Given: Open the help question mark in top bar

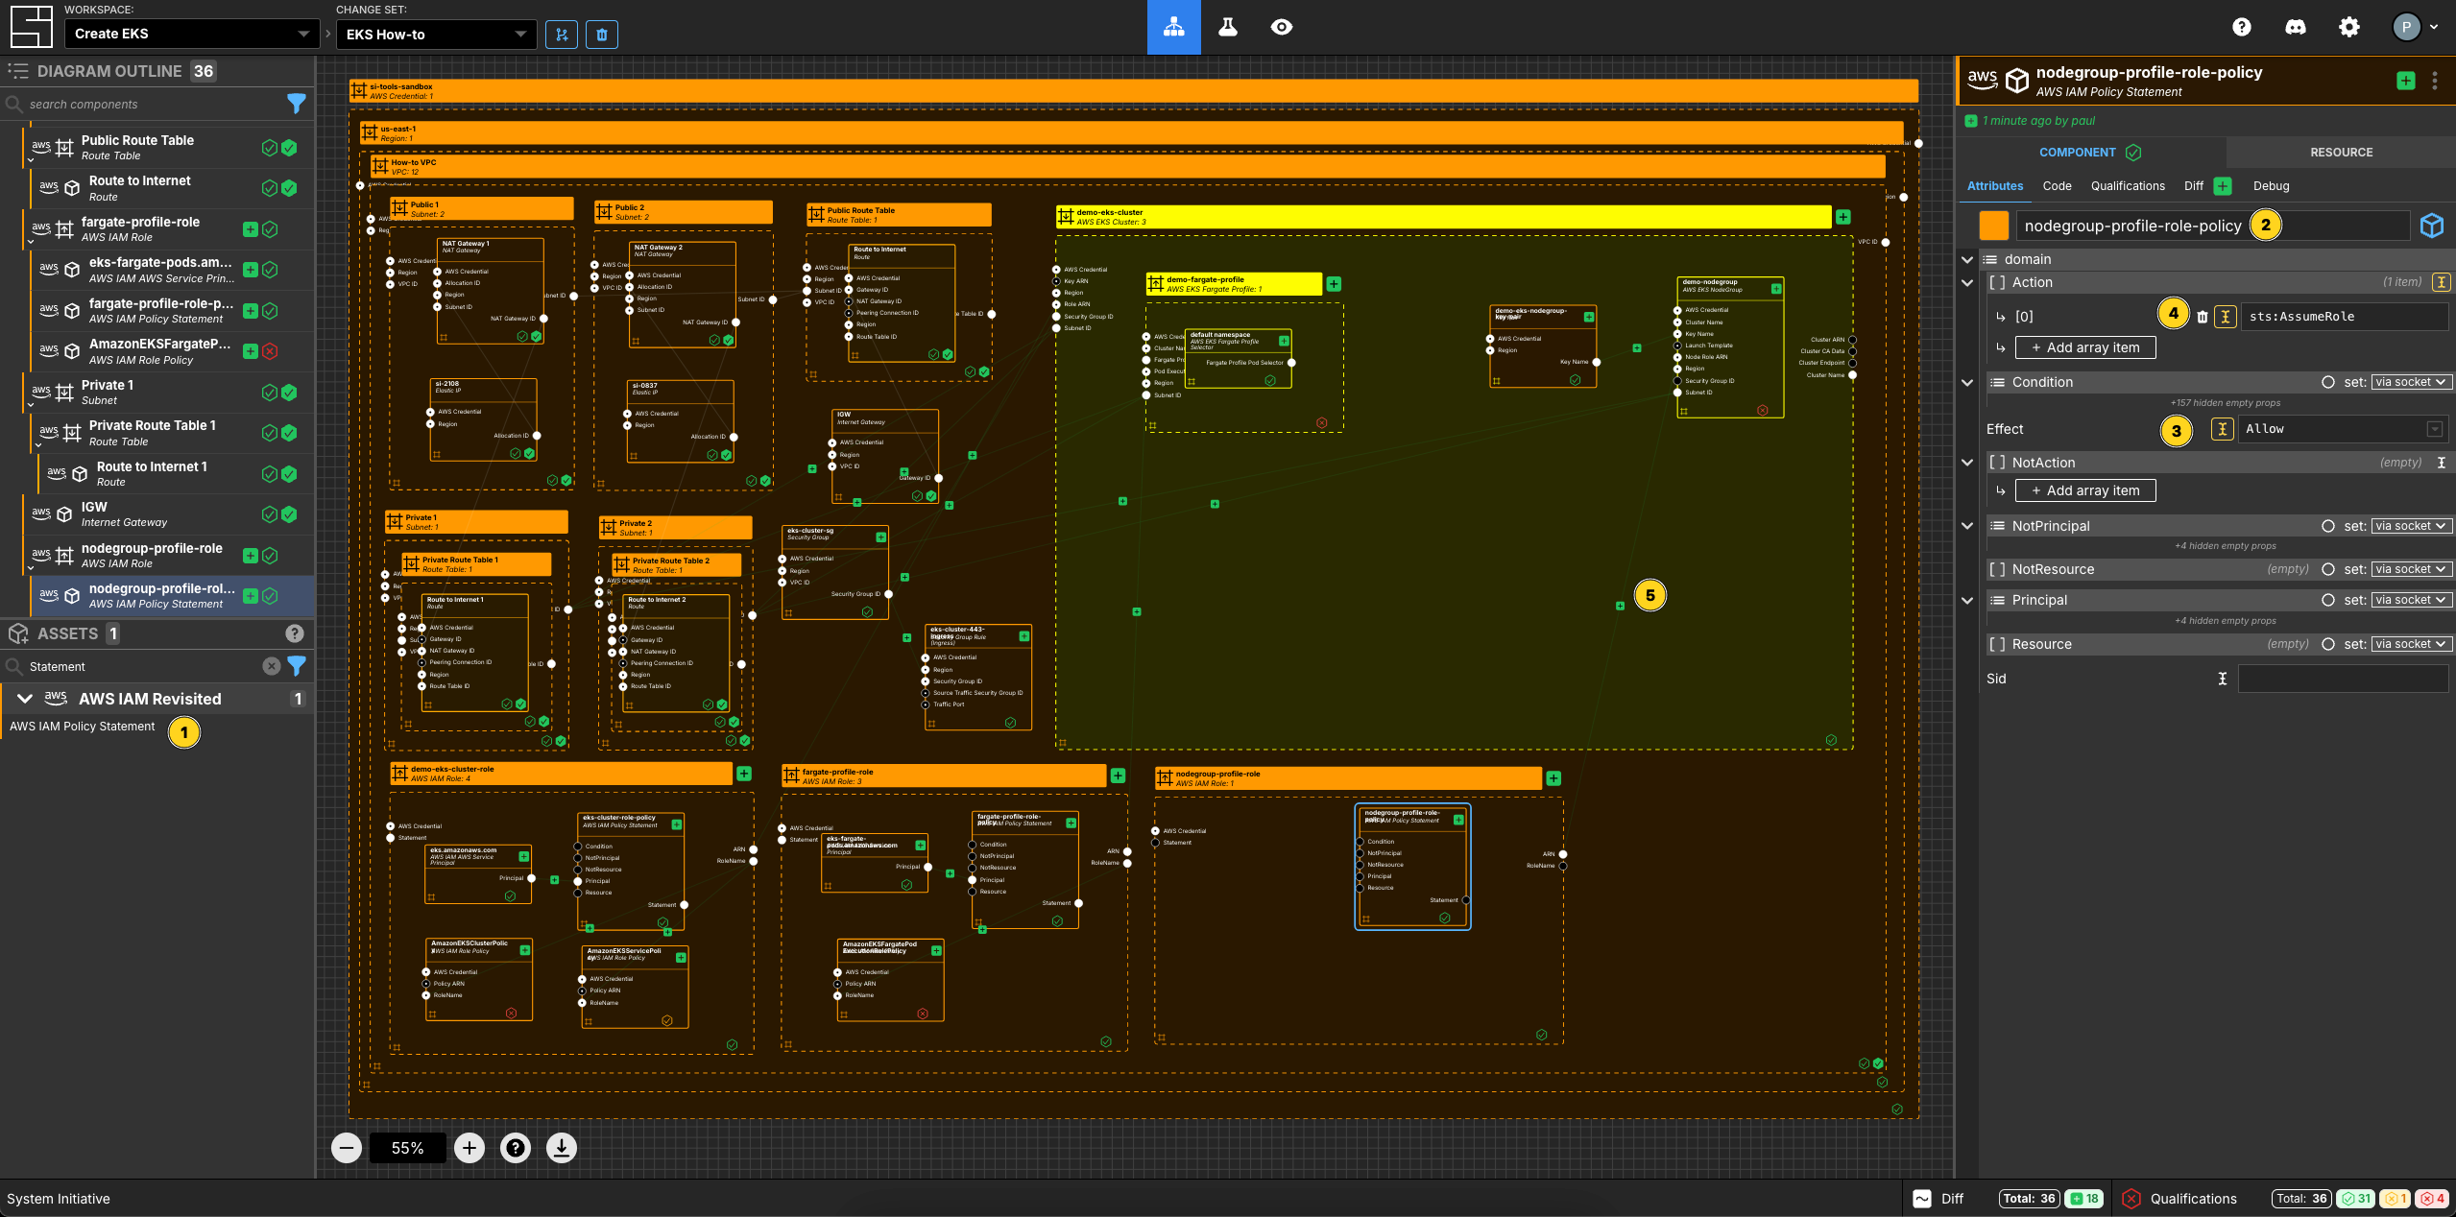Looking at the screenshot, I should point(2241,27).
